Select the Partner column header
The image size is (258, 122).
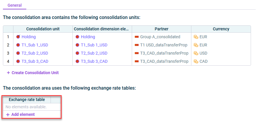(161, 29)
